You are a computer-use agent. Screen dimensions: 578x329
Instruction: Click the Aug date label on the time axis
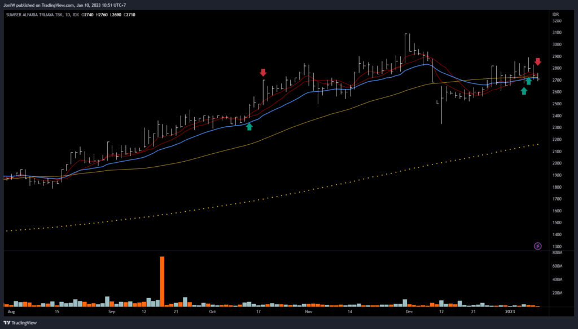tap(11, 311)
